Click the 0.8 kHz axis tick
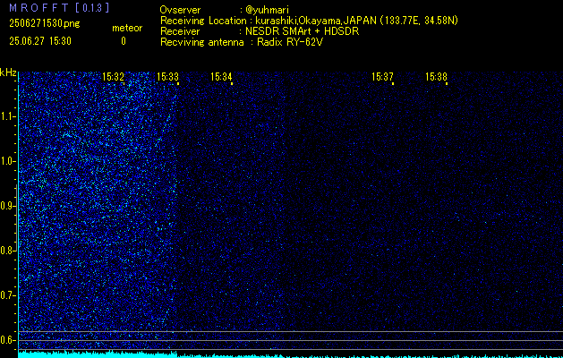563x358 pixels. click(x=8, y=251)
